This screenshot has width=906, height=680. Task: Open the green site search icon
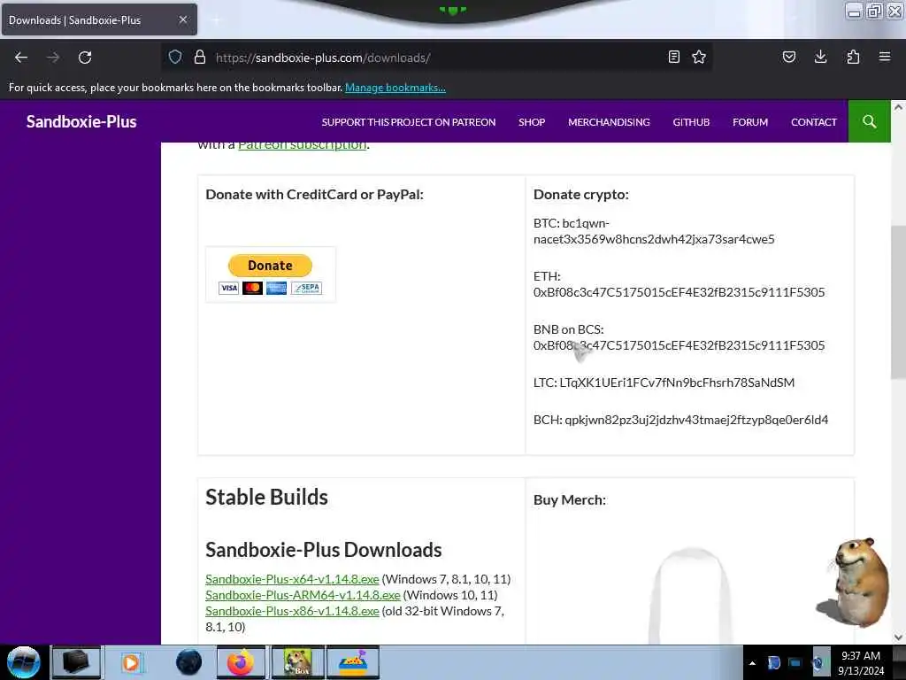pos(869,121)
